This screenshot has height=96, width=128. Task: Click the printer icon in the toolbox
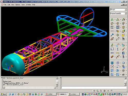123,74
